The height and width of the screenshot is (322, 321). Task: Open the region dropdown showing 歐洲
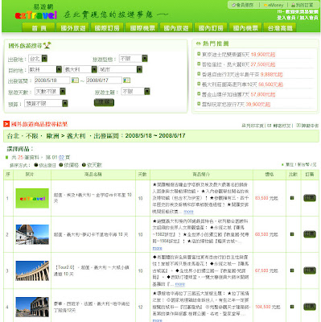[45, 69]
